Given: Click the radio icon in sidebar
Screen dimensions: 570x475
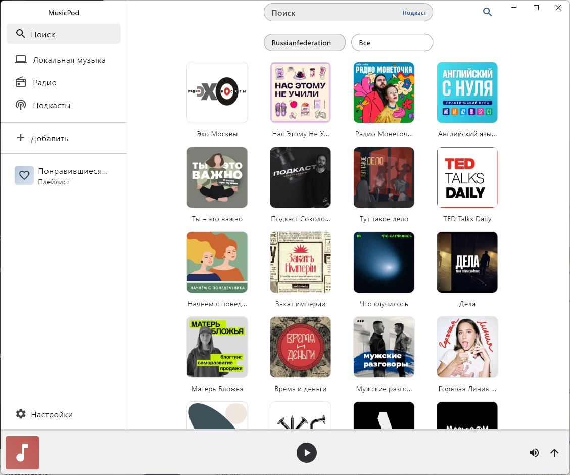Looking at the screenshot, I should pyautogui.click(x=21, y=82).
